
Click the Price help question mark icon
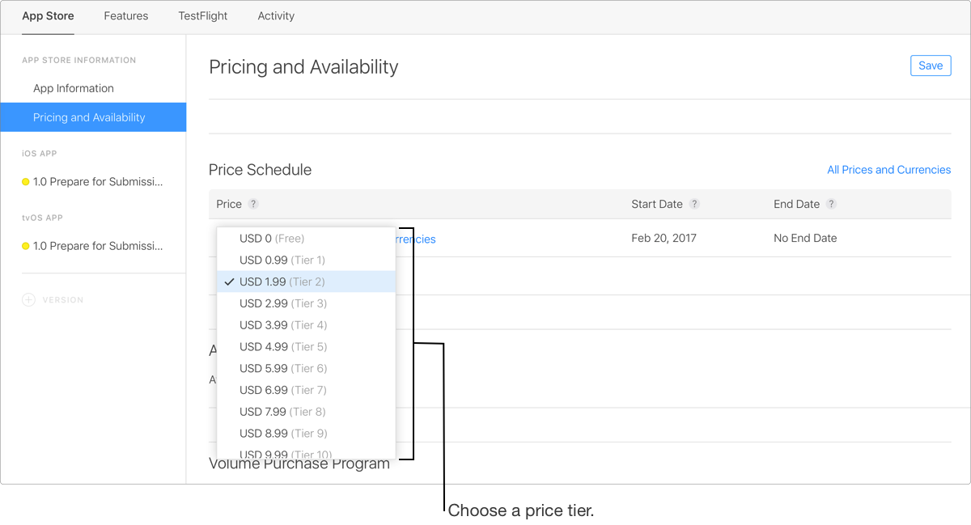[x=253, y=205]
